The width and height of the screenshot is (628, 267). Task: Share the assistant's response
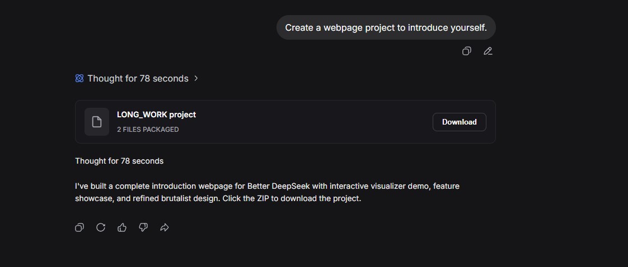click(x=164, y=227)
